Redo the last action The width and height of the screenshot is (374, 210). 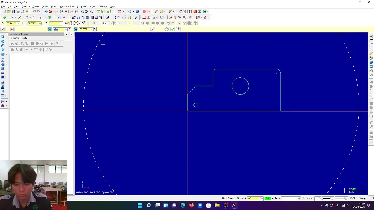tap(39, 11)
